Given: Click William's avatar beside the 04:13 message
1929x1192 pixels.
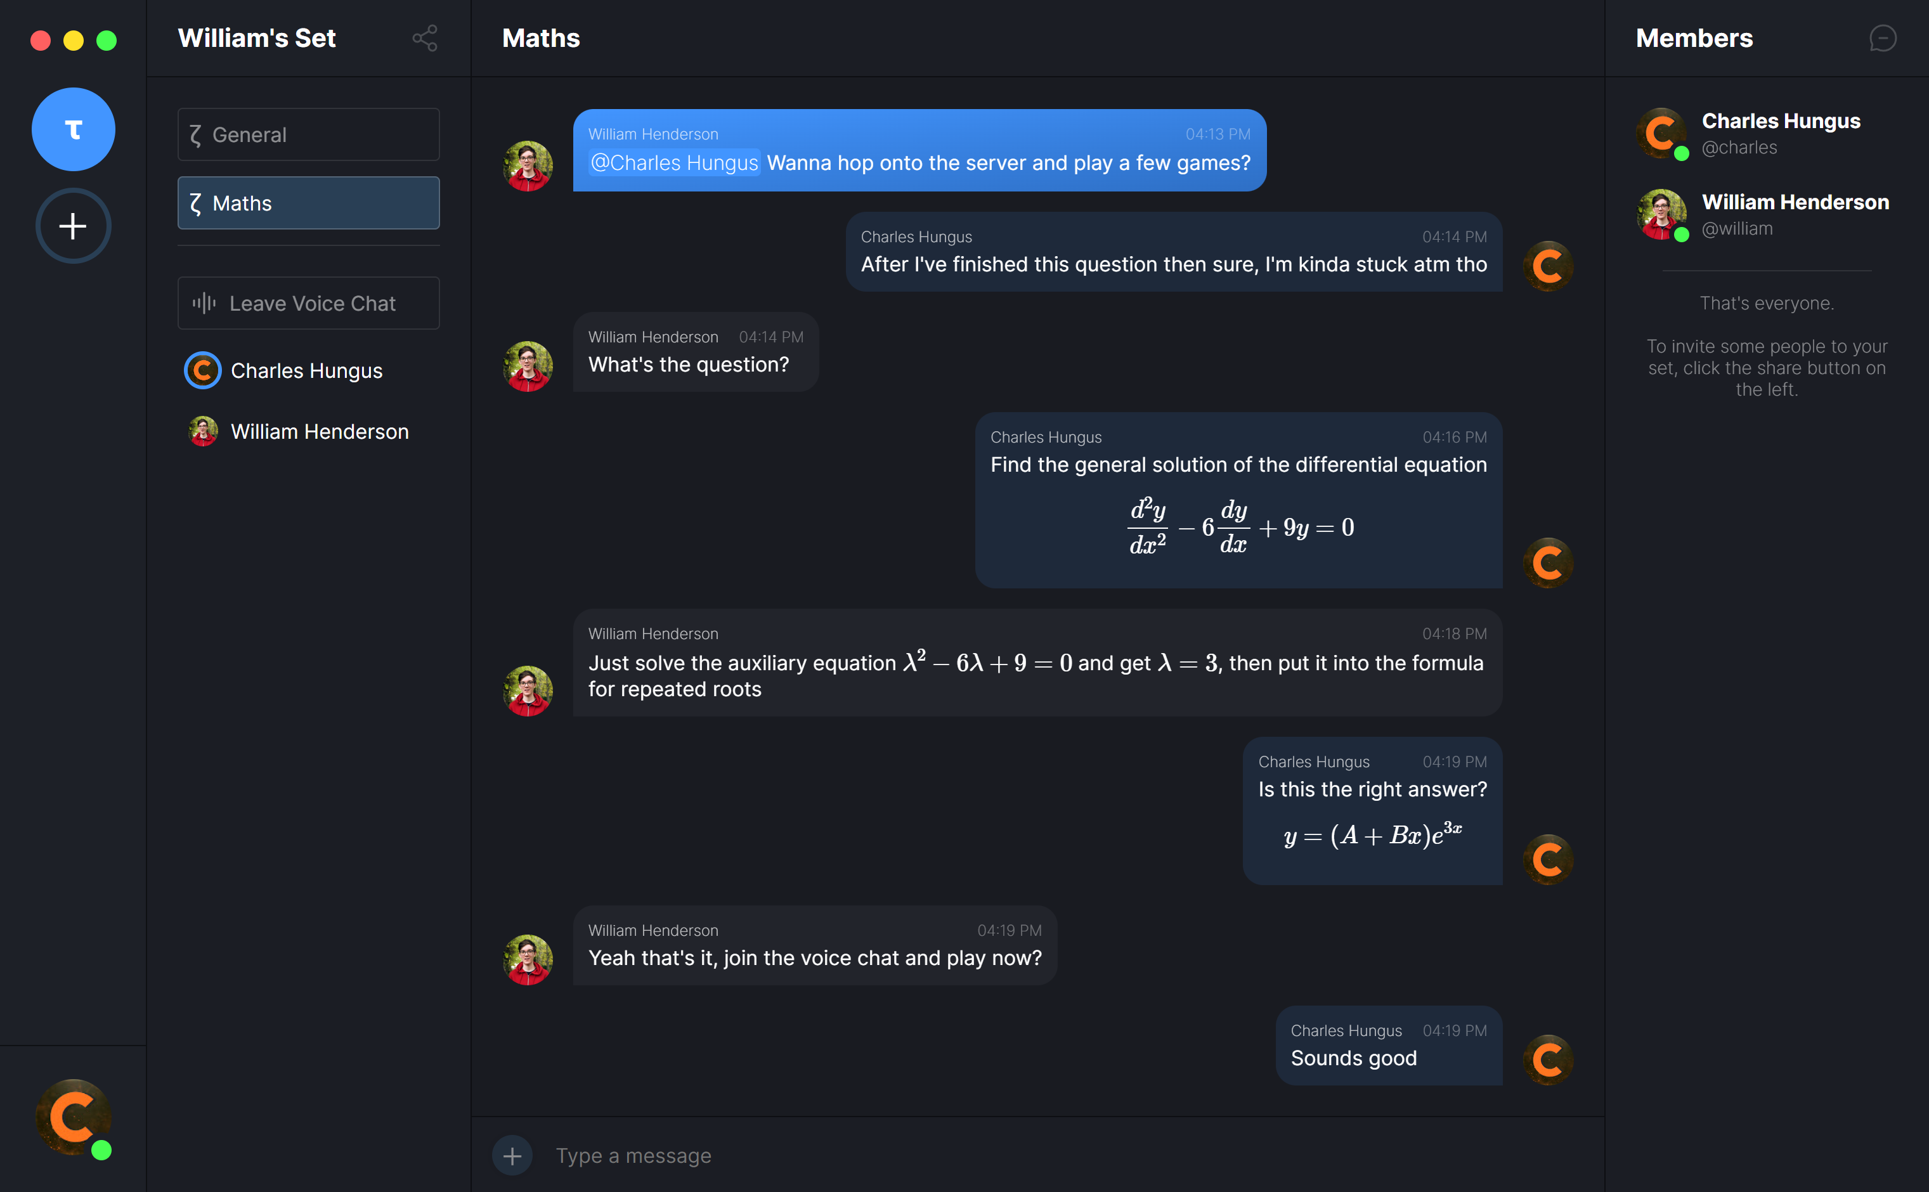Looking at the screenshot, I should point(528,166).
